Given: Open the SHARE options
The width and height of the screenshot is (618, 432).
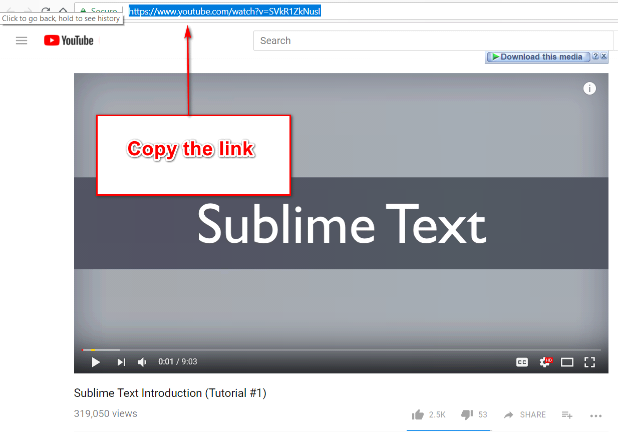Looking at the screenshot, I should tap(524, 414).
